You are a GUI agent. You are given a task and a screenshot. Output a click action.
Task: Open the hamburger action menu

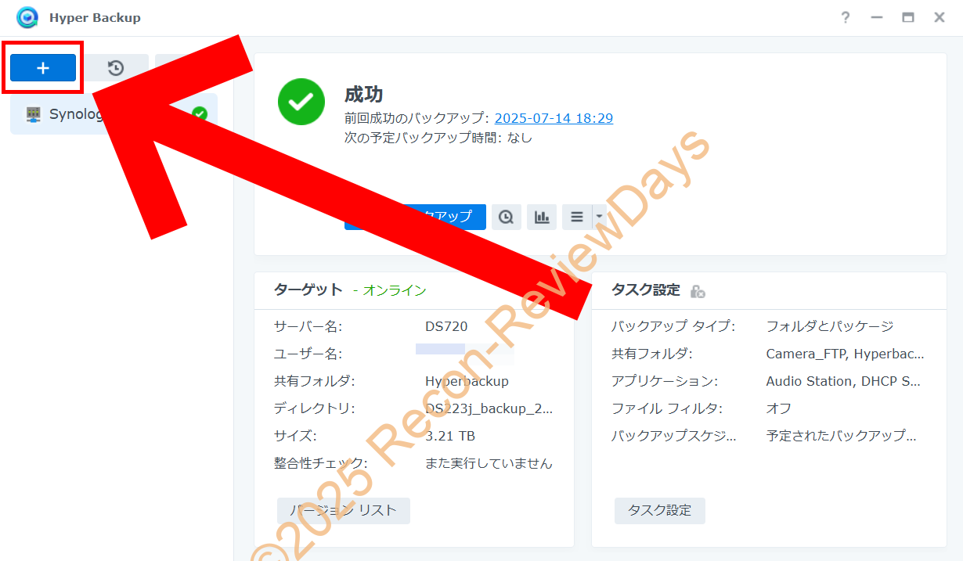click(577, 217)
